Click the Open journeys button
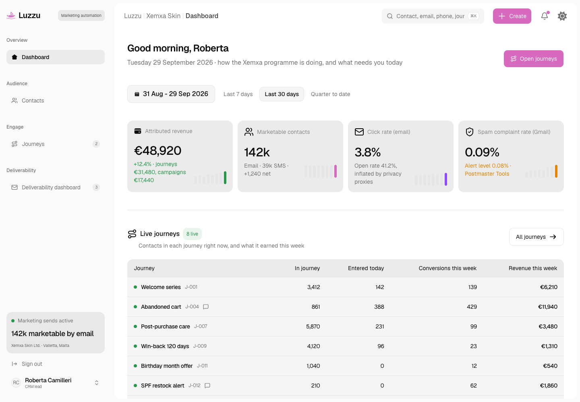 click(534, 59)
